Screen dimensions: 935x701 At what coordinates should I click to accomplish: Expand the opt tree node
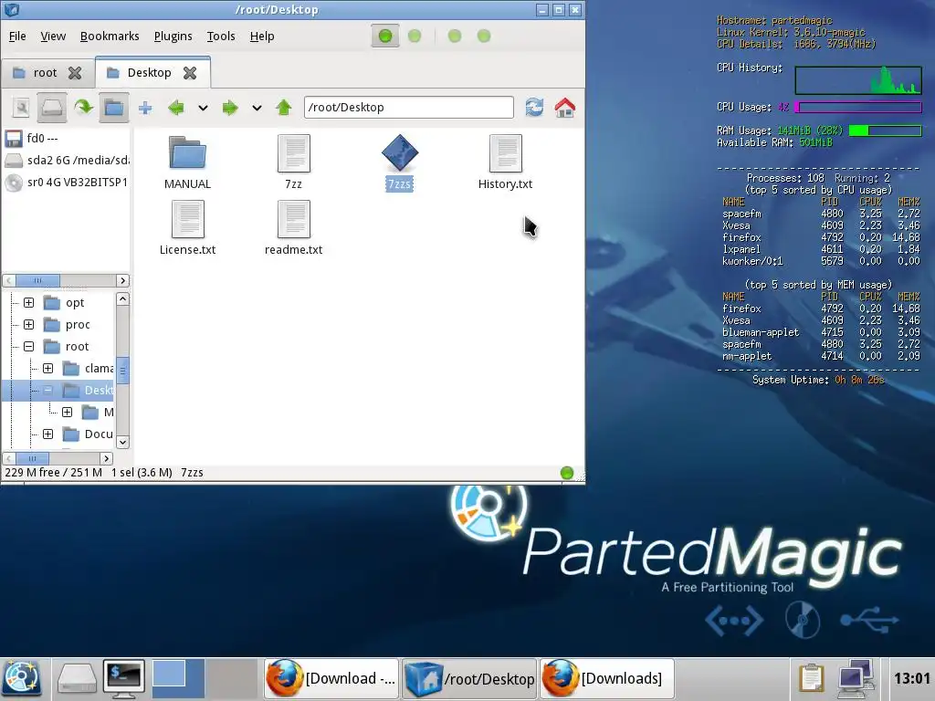click(28, 303)
